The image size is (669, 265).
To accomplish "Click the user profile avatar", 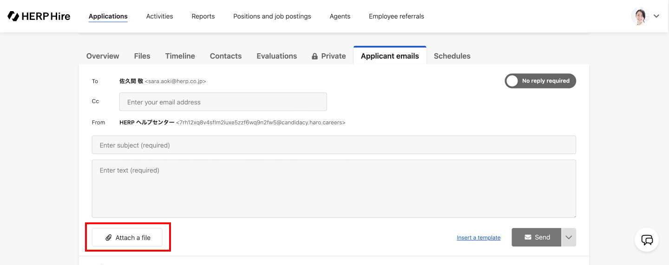I will coord(640,16).
